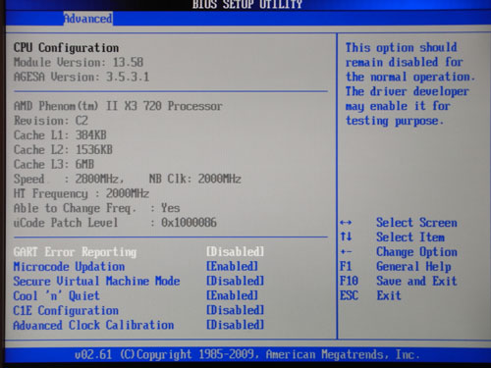The width and height of the screenshot is (491, 368).
Task: Click Module Version: 13.58 text
Action: 79,62
